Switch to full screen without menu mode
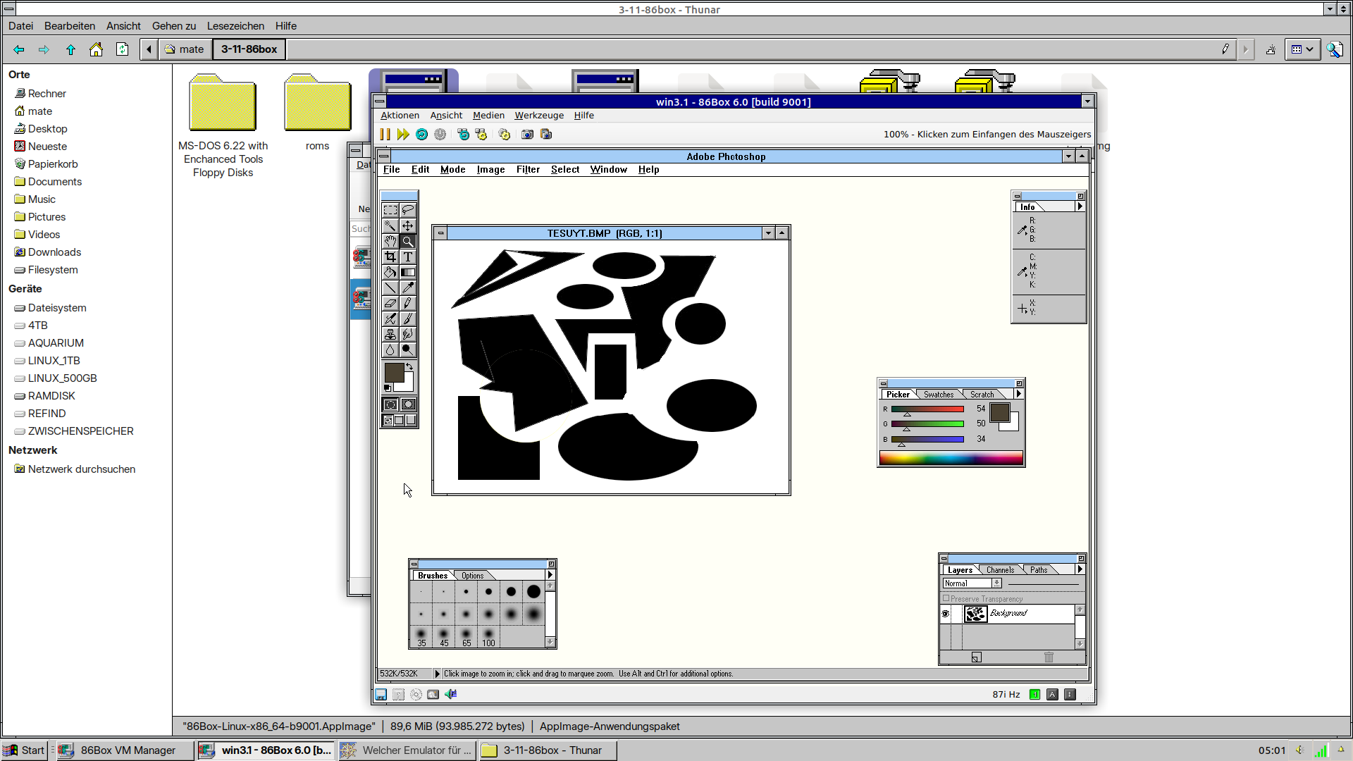Viewport: 1353px width, 761px height. [411, 421]
